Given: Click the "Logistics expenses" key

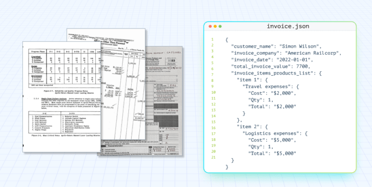Looking at the screenshot, I should 270,134.
